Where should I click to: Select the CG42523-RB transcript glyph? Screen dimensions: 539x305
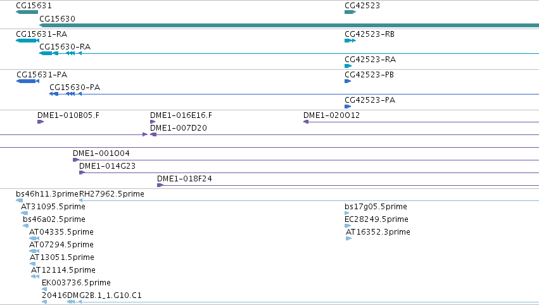pyautogui.click(x=350, y=41)
